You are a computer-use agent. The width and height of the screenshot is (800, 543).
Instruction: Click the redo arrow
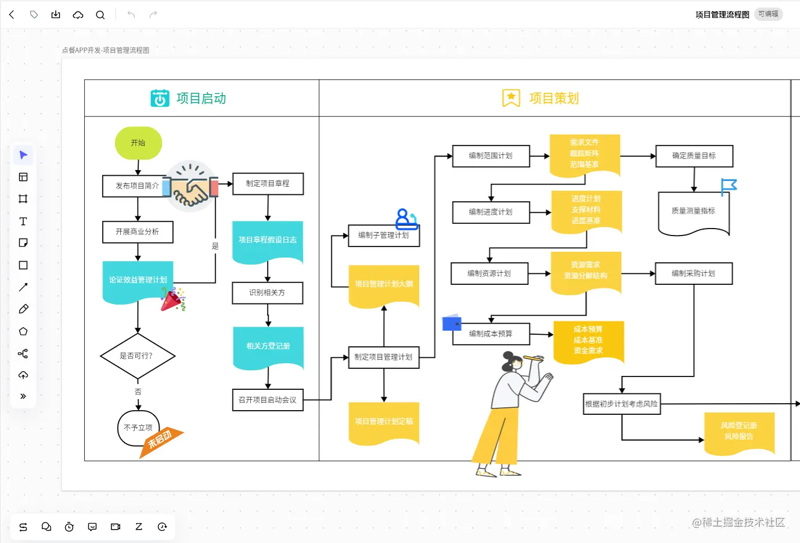153,15
